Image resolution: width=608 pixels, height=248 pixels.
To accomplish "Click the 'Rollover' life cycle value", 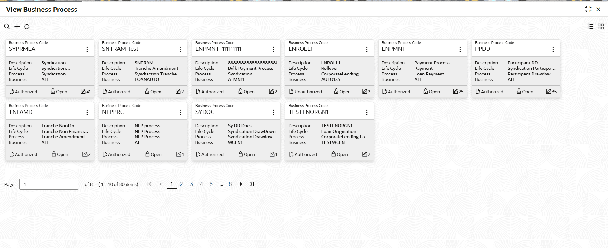I will [330, 68].
